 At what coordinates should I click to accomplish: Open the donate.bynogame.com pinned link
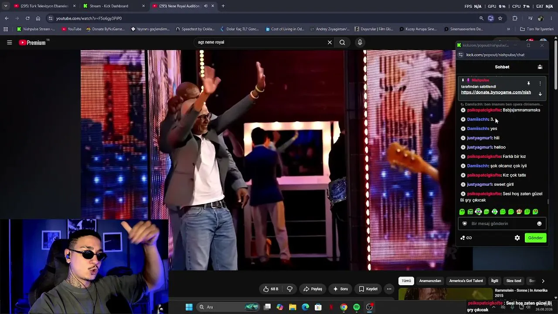point(496,92)
